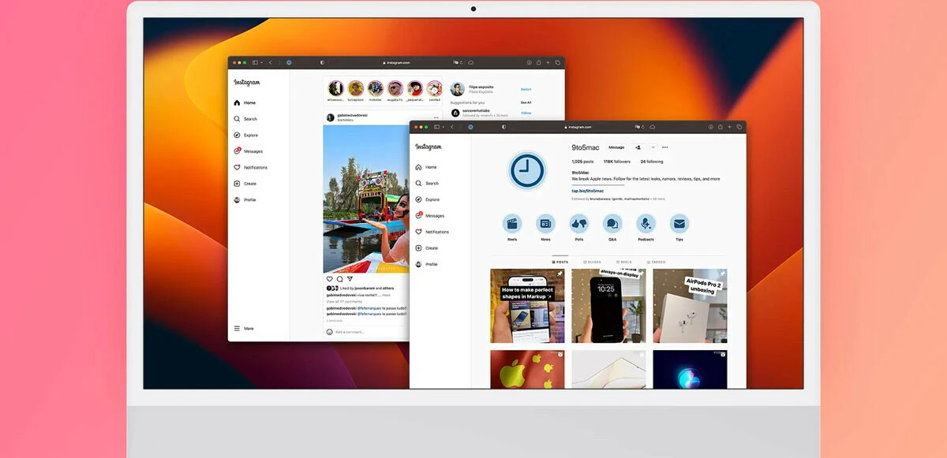Open the Reels highlight on 9to5mac profile
This screenshot has height=458, width=947.
pos(512,224)
